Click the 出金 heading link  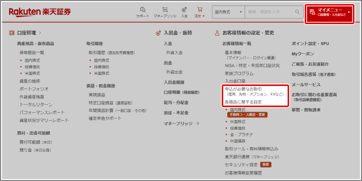click(168, 63)
